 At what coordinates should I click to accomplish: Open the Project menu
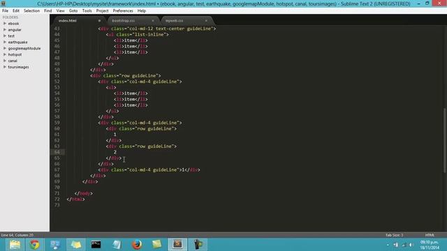point(102,11)
